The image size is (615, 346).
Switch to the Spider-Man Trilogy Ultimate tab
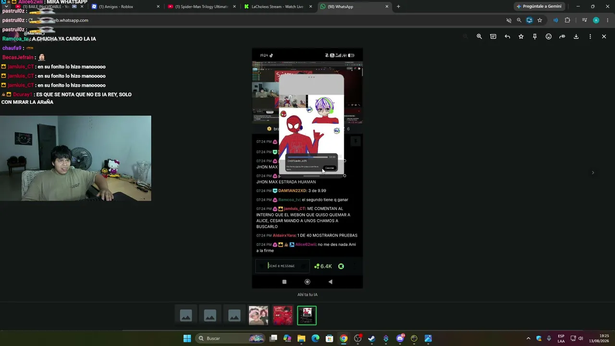tap(202, 7)
